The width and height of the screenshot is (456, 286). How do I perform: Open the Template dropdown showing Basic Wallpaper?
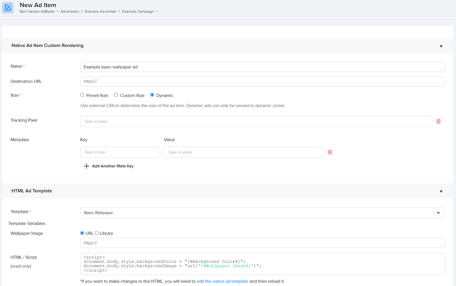pos(262,213)
